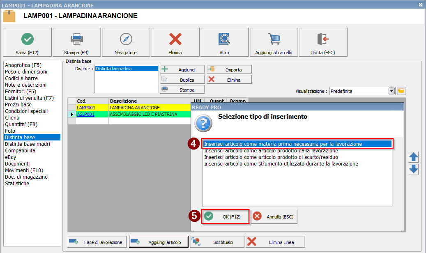Click the Salva (F12) green checkmark button
426x253 pixels.
point(28,42)
